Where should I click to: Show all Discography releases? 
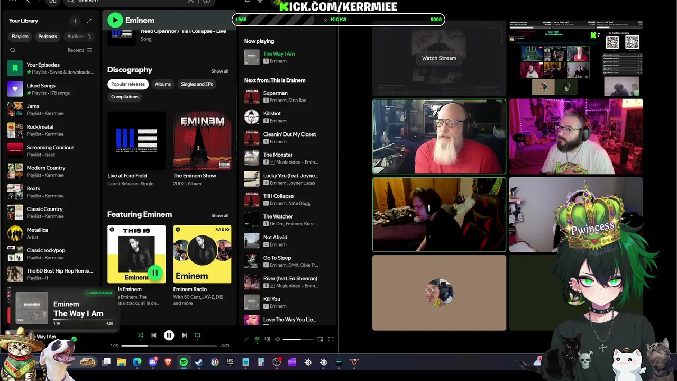coord(220,71)
